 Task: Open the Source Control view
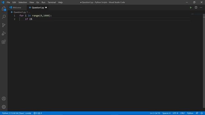click(x=4, y=25)
